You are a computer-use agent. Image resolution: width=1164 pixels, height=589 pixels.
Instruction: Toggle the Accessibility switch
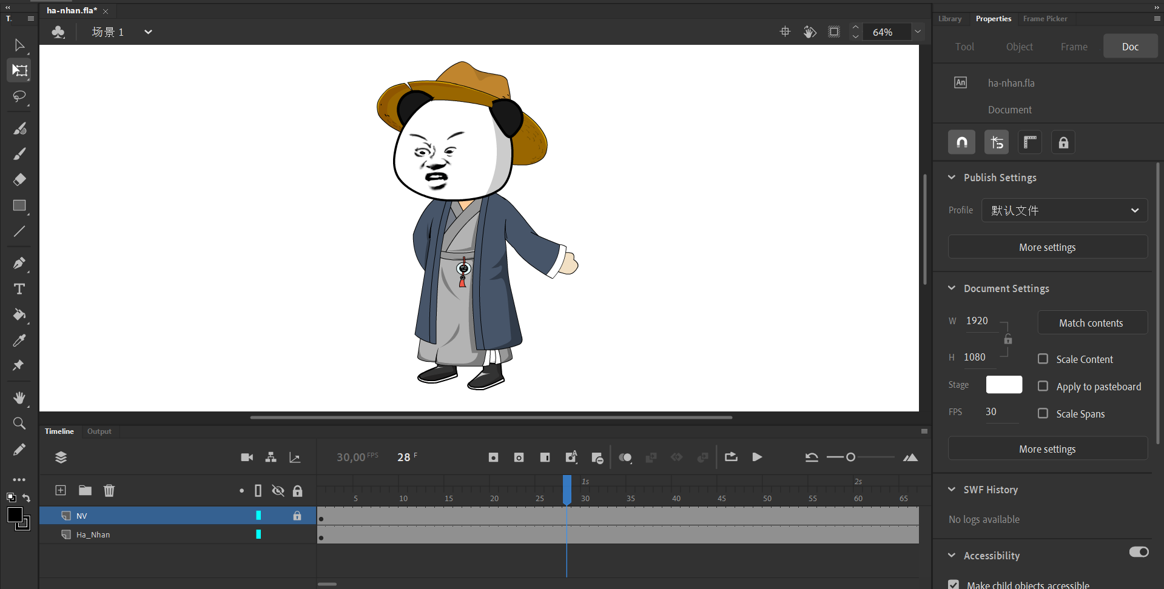[x=1139, y=552]
